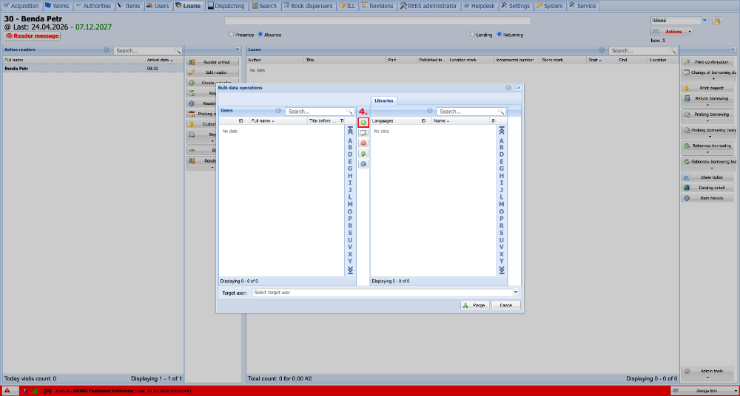This screenshot has height=396, width=740.
Task: Click the help icon in the Active readers header
Action: (x=106, y=49)
